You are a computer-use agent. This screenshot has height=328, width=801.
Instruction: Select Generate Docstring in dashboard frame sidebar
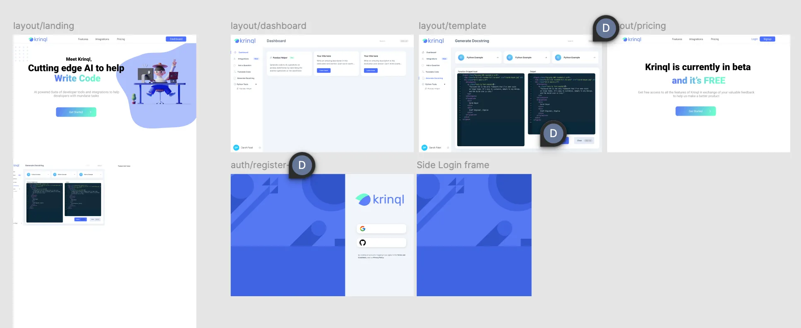246,78
